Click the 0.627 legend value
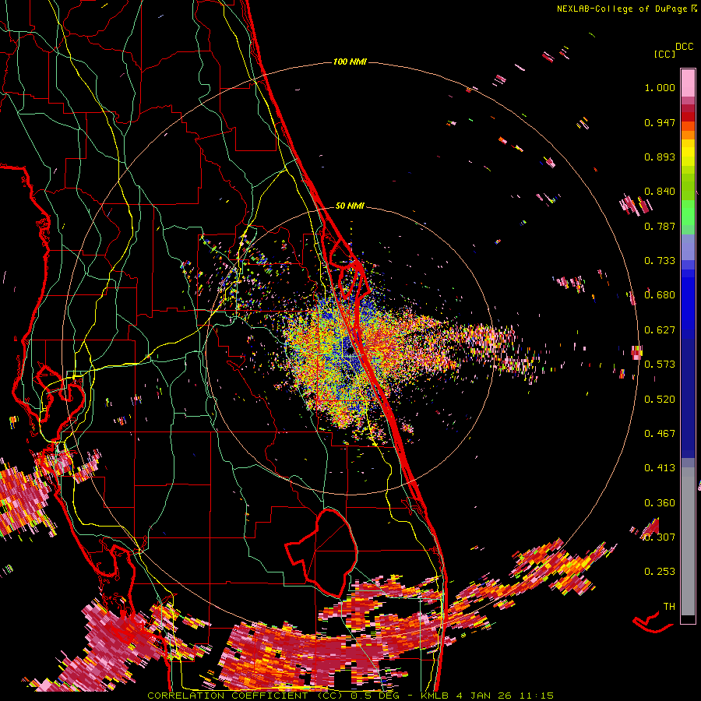This screenshot has width=701, height=701. (660, 330)
